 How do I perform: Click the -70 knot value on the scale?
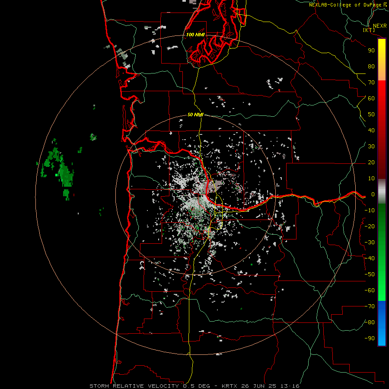click(370, 306)
